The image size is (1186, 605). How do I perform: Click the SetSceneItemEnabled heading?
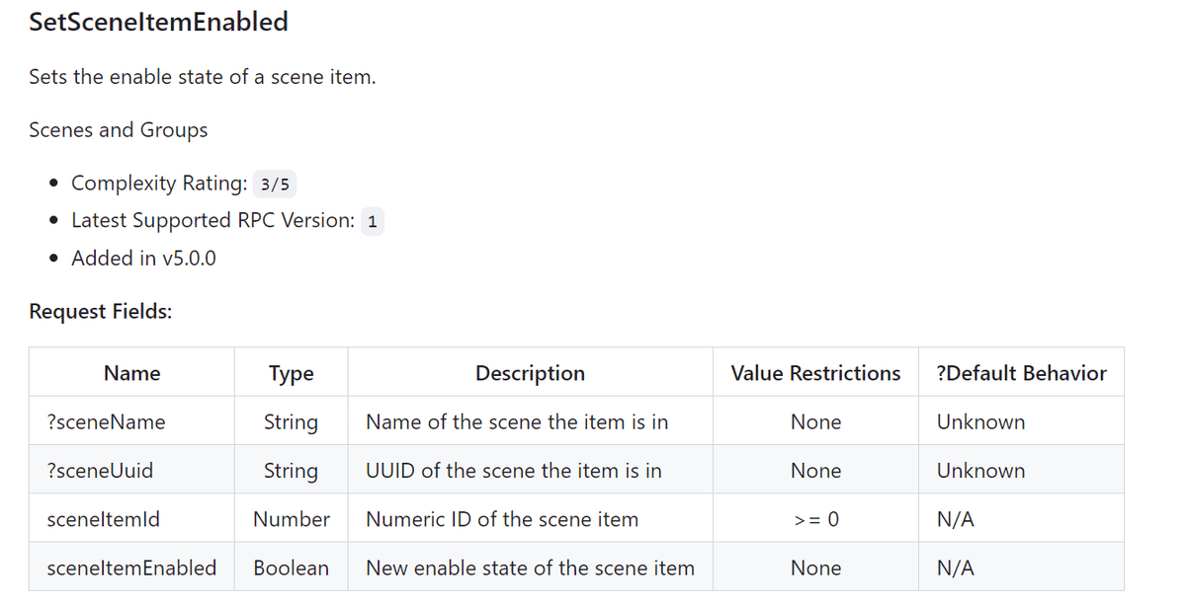(x=158, y=23)
